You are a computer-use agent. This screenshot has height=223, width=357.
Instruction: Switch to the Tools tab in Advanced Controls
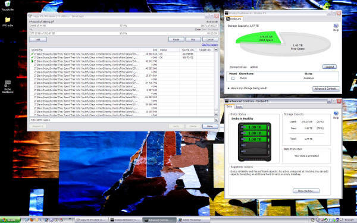coord(239,106)
